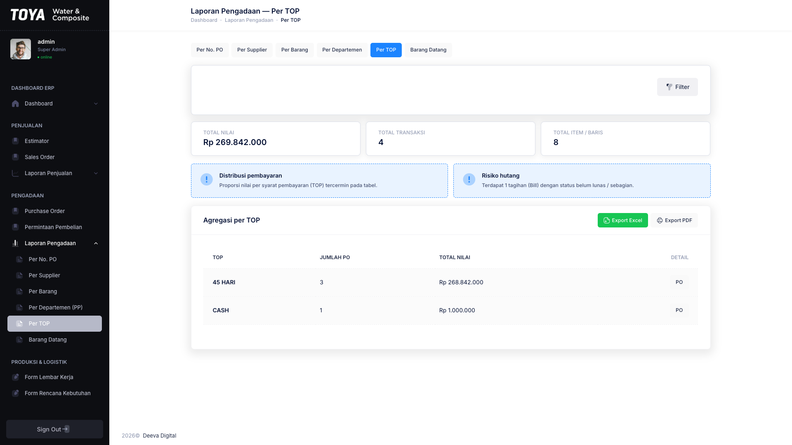
Task: Click the TOTAL ITEM / BARIS value 8
Action: (x=556, y=142)
